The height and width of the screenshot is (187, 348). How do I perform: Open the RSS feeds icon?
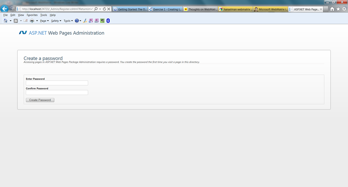click(x=16, y=21)
